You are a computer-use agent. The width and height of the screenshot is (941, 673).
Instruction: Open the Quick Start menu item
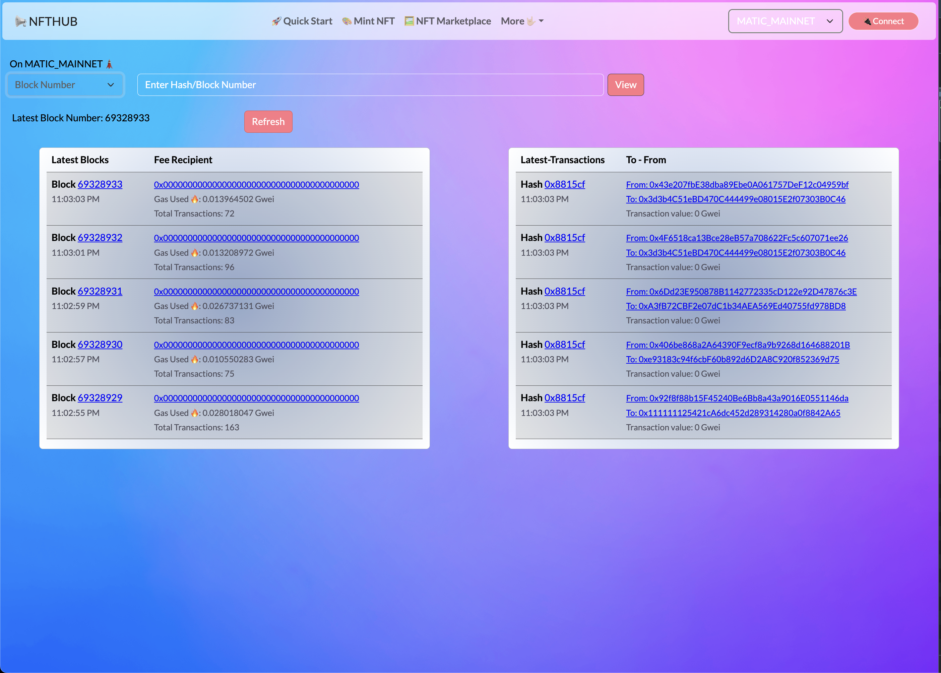tap(307, 21)
